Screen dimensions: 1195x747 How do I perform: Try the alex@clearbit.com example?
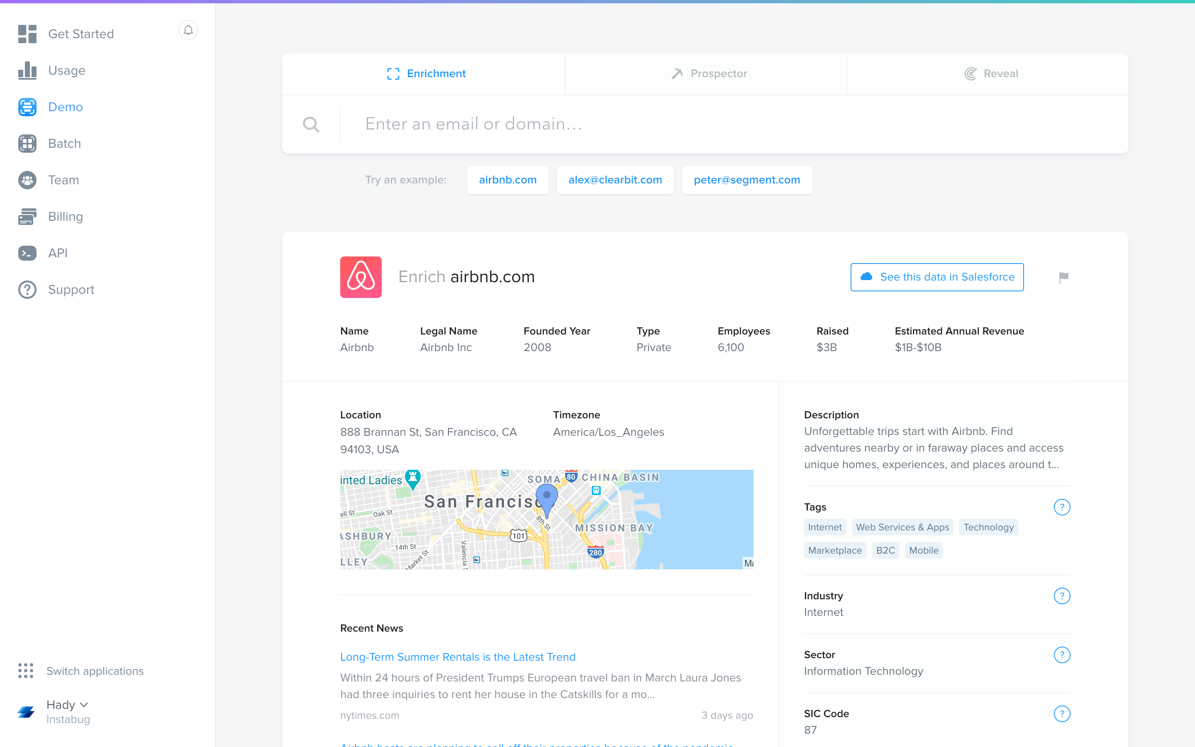(x=615, y=180)
